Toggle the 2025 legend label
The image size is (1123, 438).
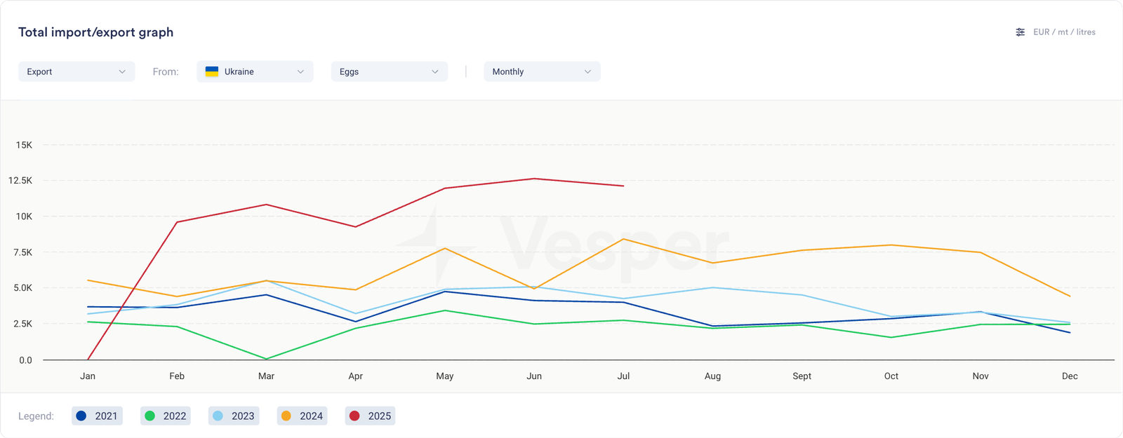pos(380,416)
